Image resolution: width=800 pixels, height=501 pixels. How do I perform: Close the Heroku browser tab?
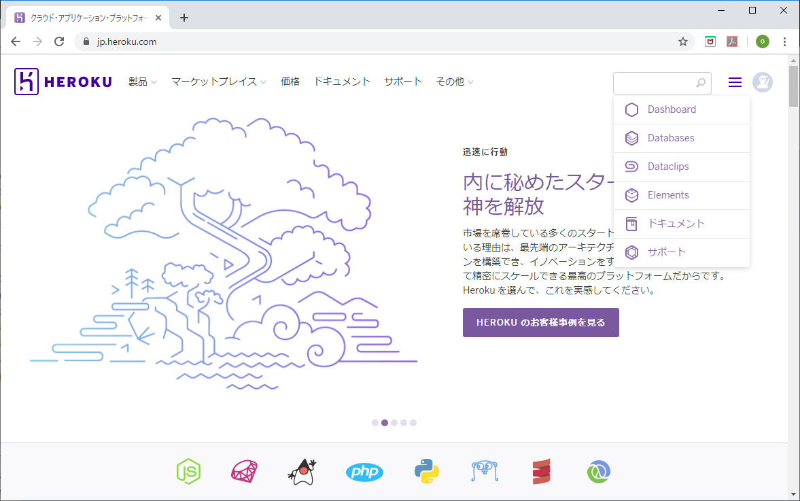click(x=158, y=18)
